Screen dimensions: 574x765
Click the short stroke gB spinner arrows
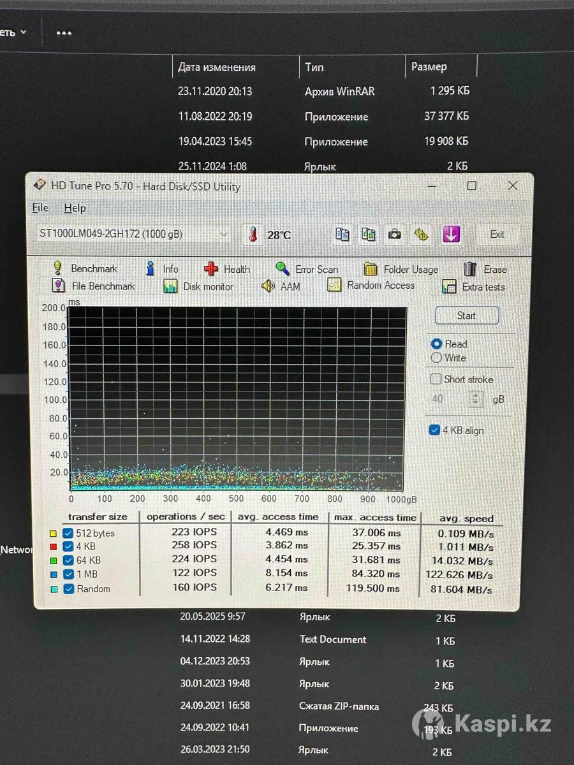click(x=476, y=400)
